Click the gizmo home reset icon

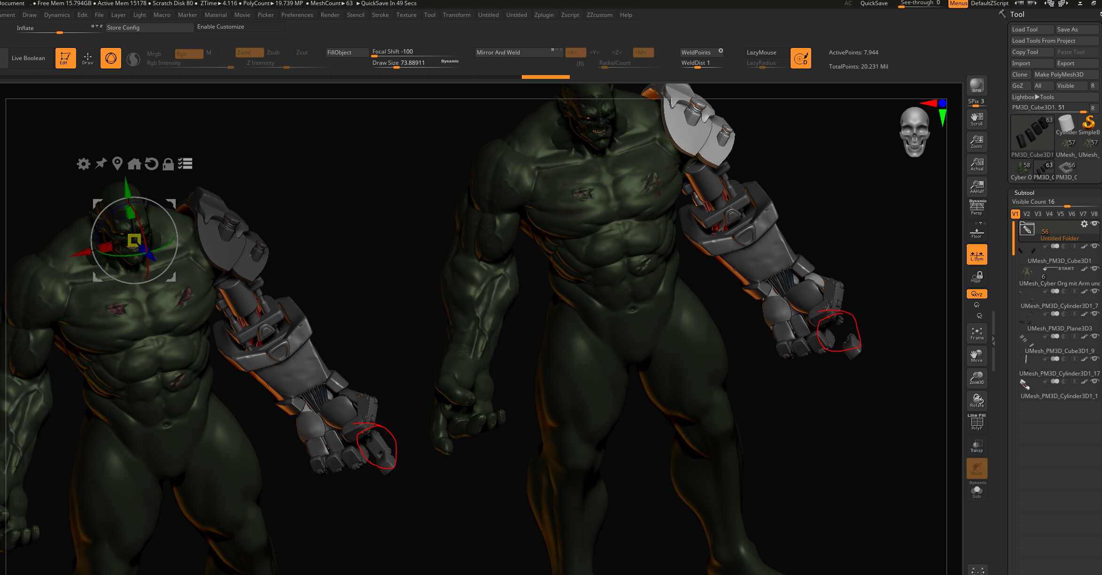point(134,164)
